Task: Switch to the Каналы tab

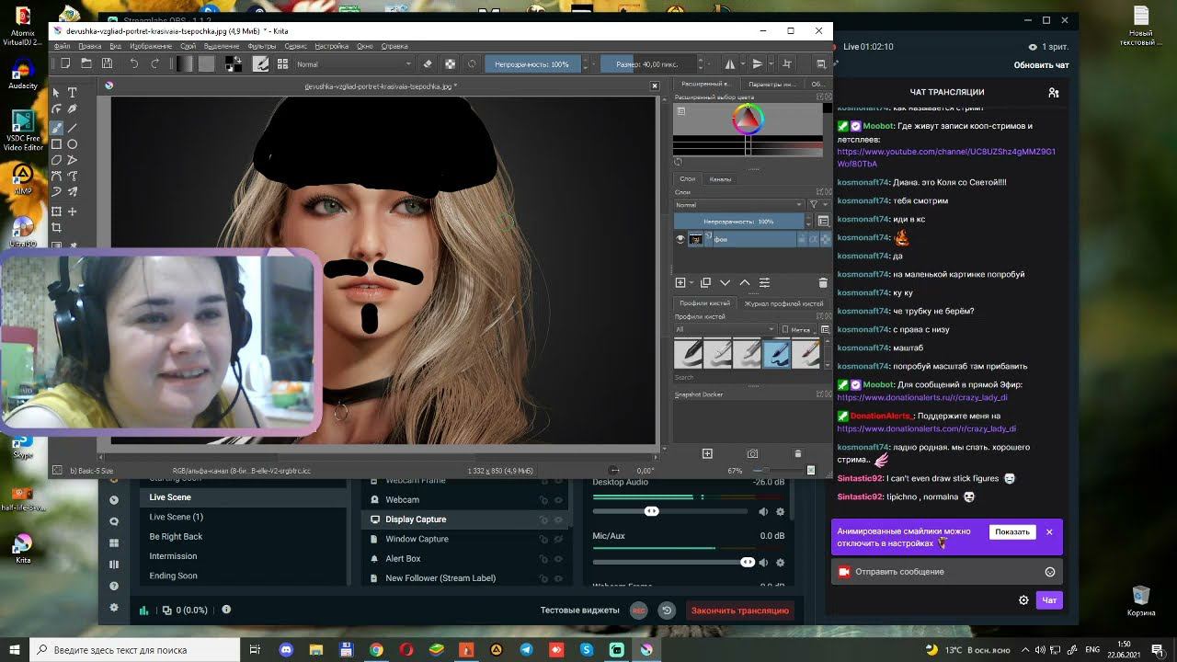Action: [720, 179]
